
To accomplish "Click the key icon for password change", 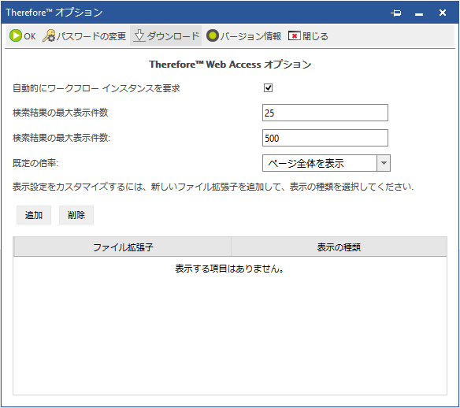I will tap(49, 35).
